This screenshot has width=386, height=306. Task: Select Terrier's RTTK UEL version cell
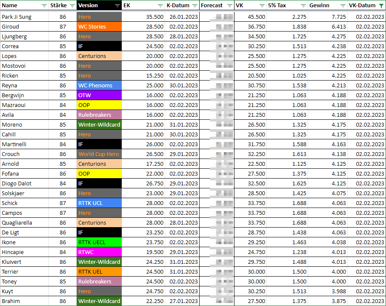point(99,272)
